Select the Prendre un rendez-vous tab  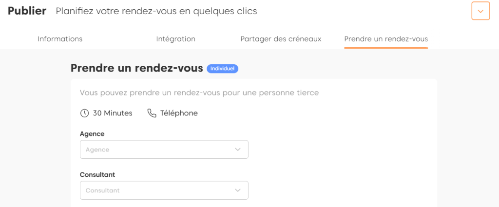tap(386, 39)
